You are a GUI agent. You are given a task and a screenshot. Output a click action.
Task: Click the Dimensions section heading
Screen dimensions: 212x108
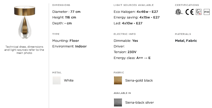[x=61, y=5]
